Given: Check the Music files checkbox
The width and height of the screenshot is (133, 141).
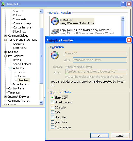Looking at the screenshot, I should tap(52, 117).
